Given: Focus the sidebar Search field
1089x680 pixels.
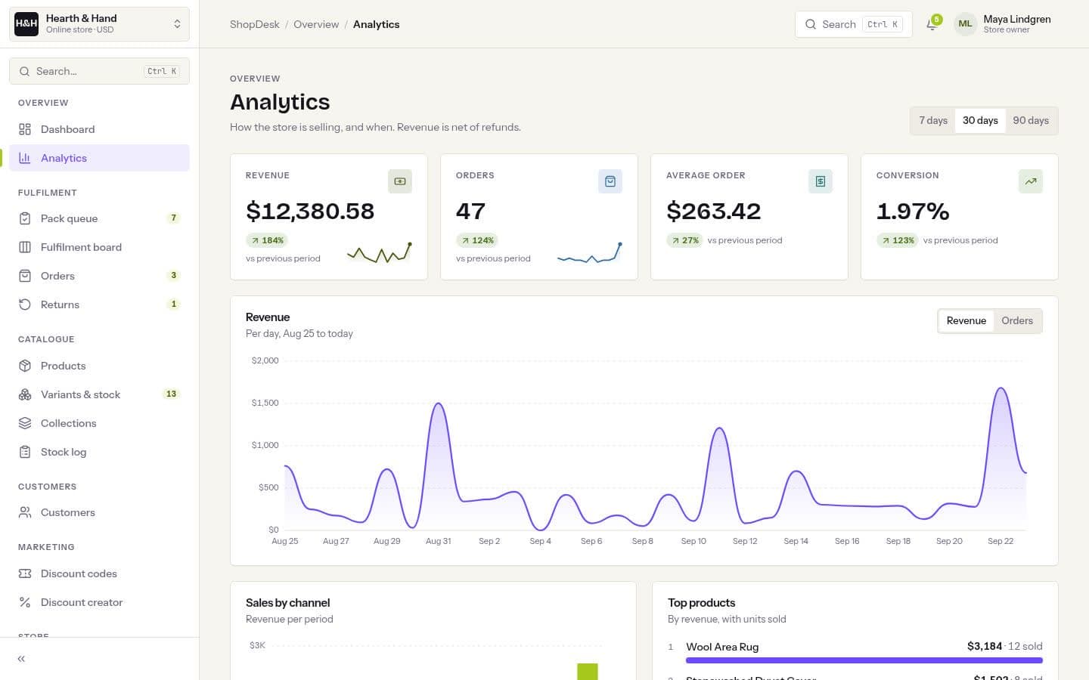Looking at the screenshot, I should (99, 71).
